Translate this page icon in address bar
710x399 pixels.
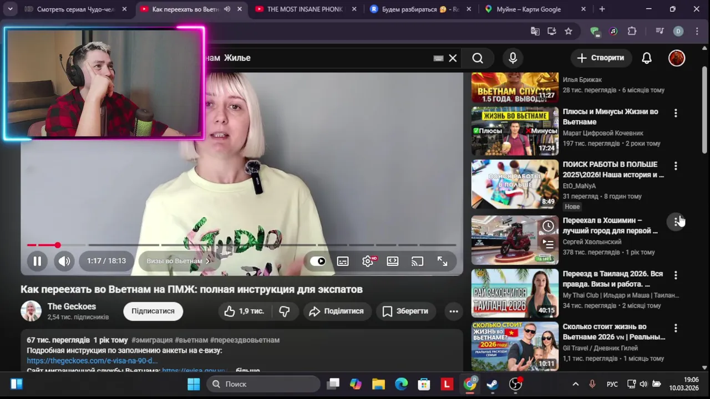(535, 32)
